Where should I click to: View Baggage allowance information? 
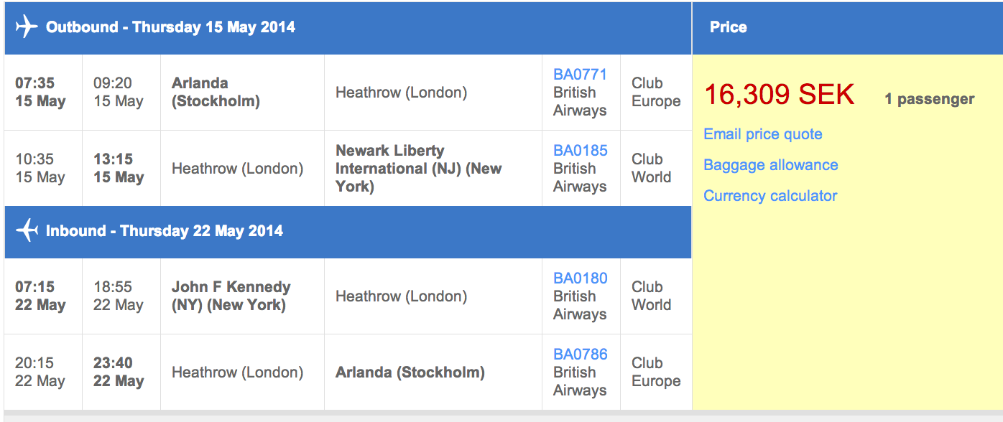[770, 165]
